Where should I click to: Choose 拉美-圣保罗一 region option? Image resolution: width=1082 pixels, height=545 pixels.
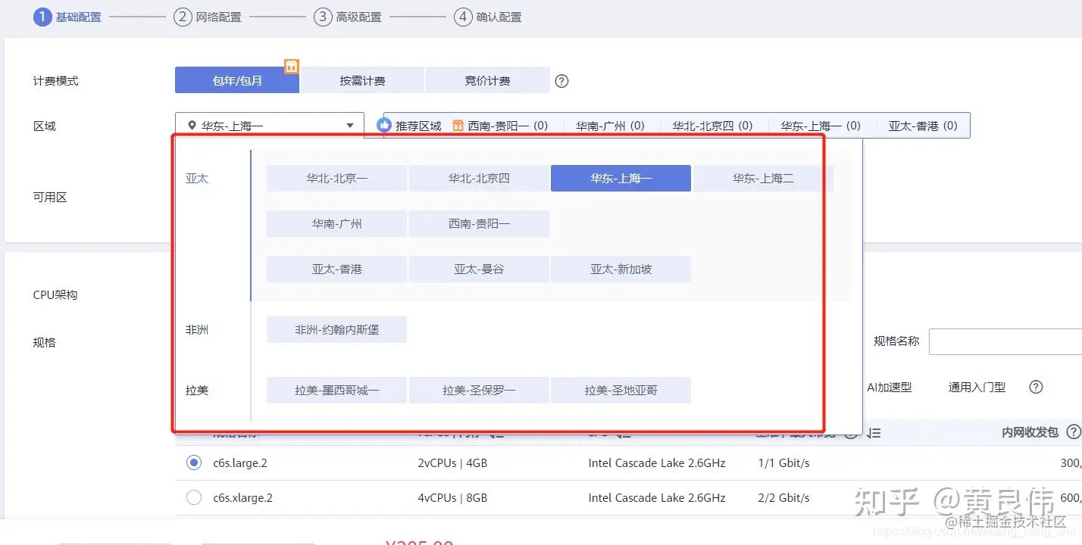(479, 391)
